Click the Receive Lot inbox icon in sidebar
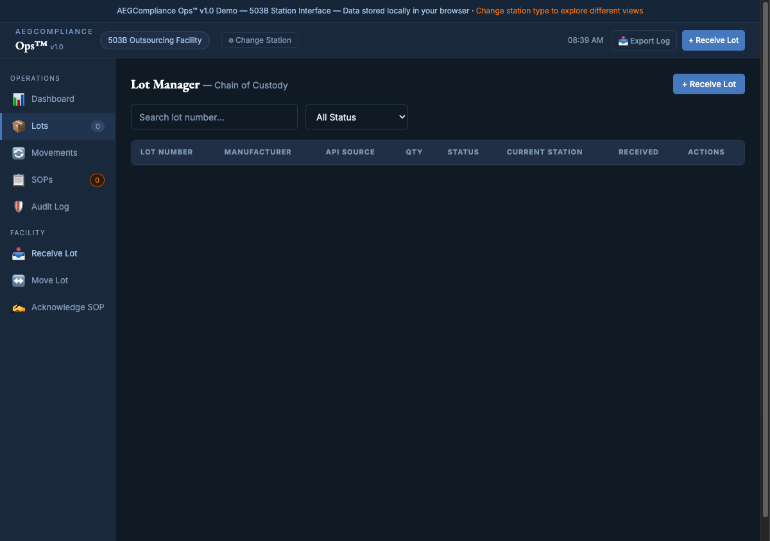 pyautogui.click(x=19, y=254)
